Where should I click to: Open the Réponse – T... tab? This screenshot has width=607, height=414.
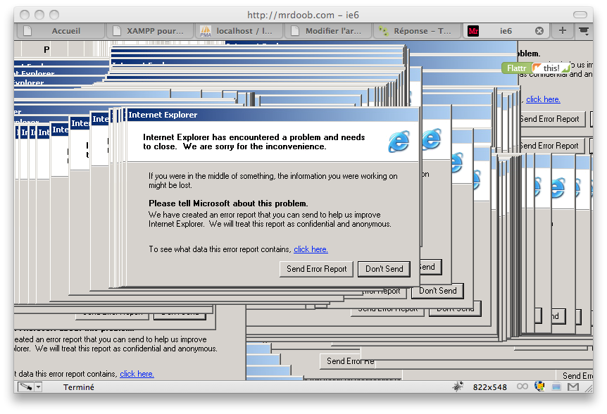click(418, 31)
